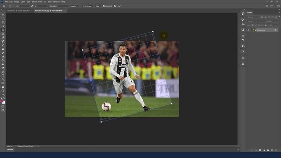The image size is (281, 158).
Task: Commit the crop with the checkmark
Action: (119, 6)
